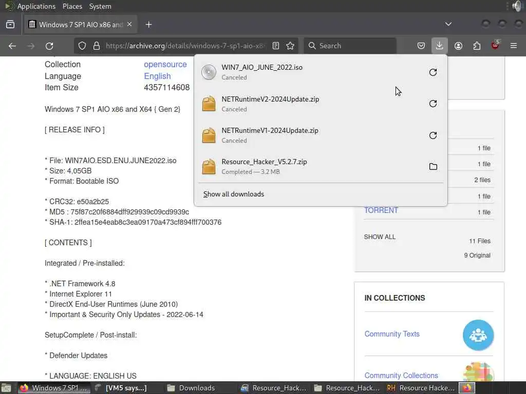526x394 pixels.
Task: Switch to Windows 7 SP1 taskbar window
Action: pyautogui.click(x=53, y=388)
